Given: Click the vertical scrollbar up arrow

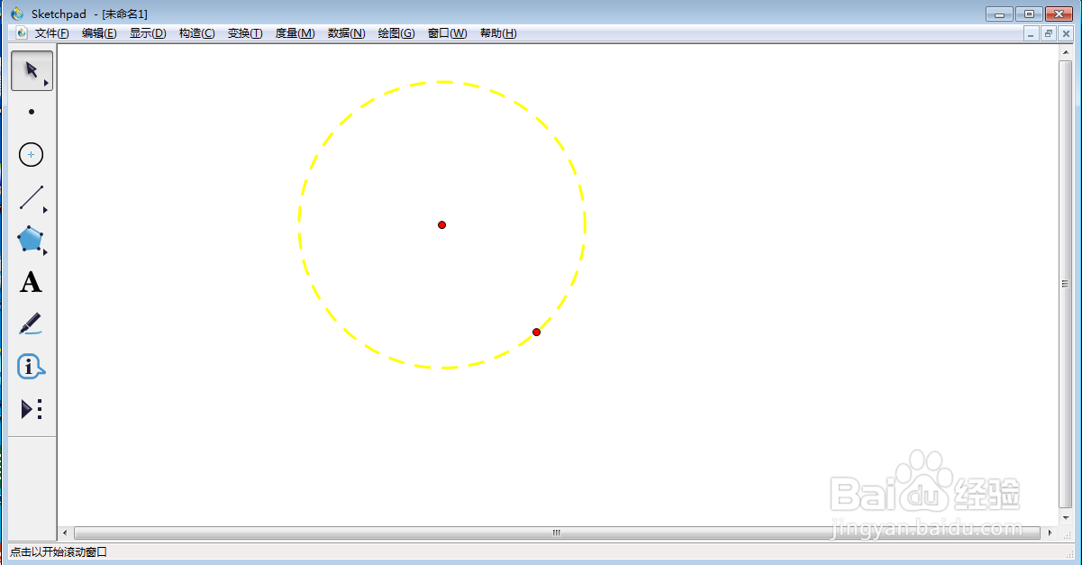Looking at the screenshot, I should pyautogui.click(x=1065, y=50).
